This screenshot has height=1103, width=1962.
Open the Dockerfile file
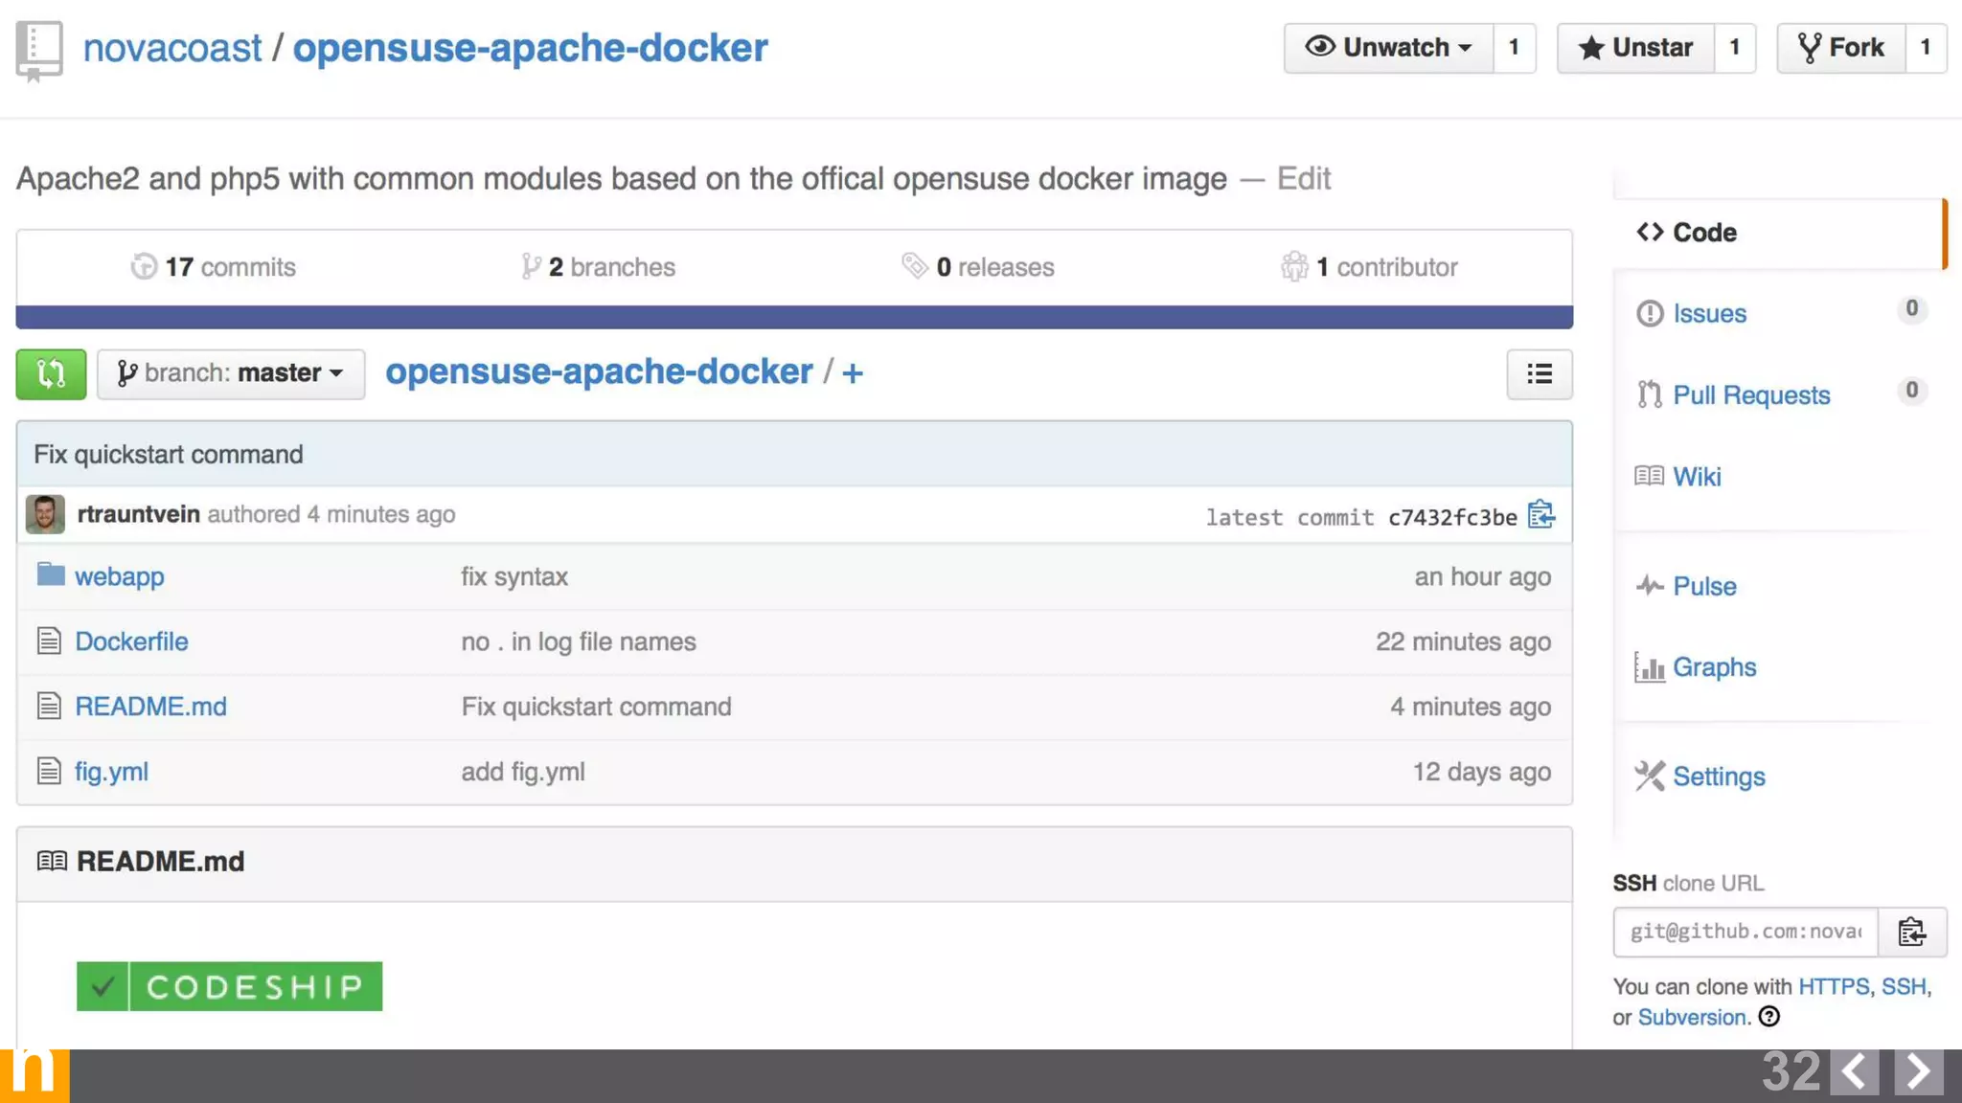point(131,642)
